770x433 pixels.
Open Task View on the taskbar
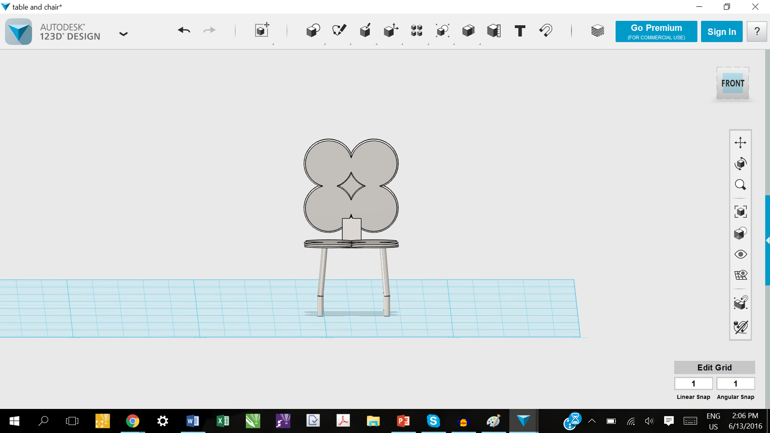(72, 421)
